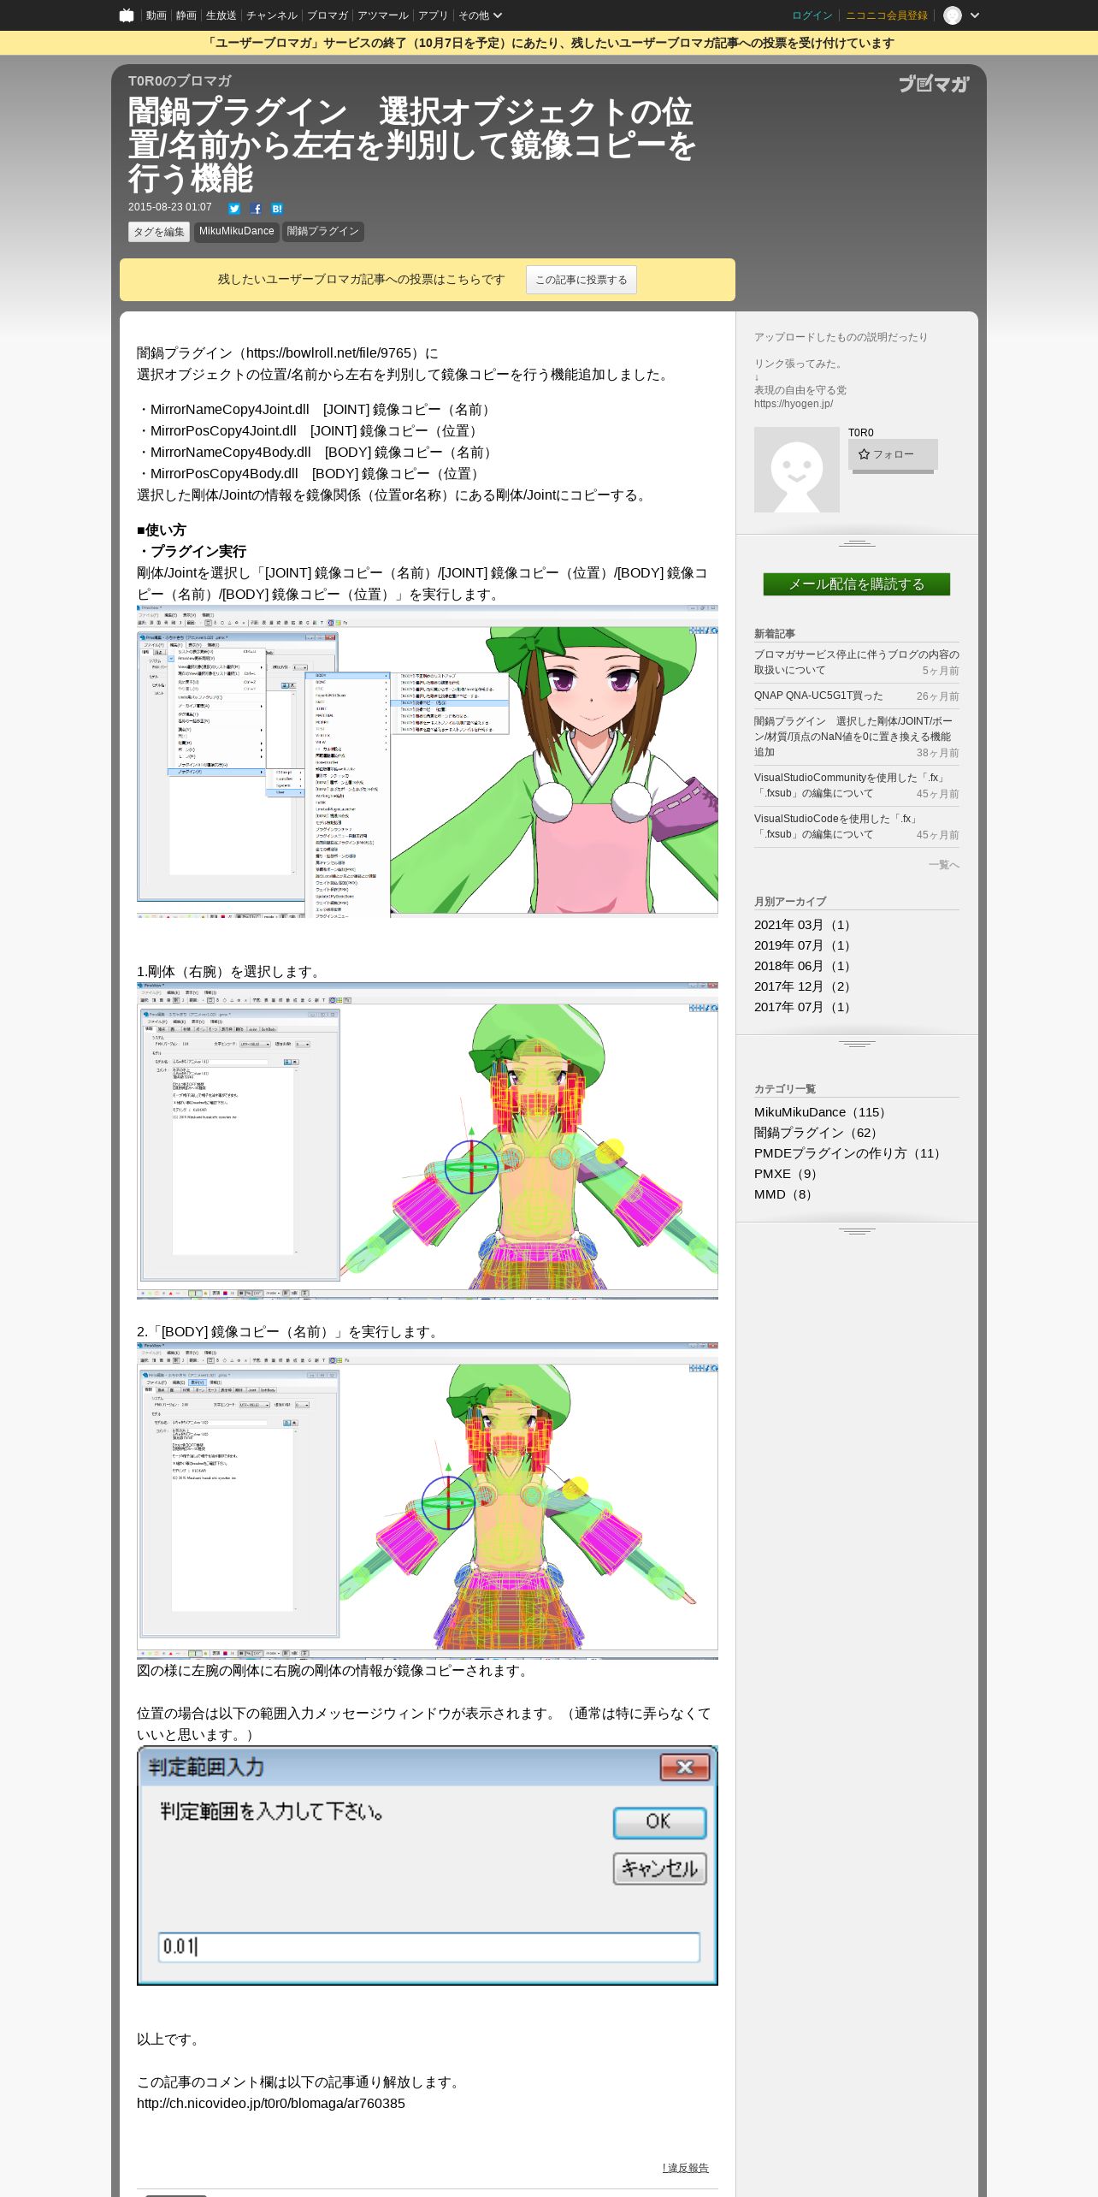Click the ログイン link

click(x=812, y=15)
